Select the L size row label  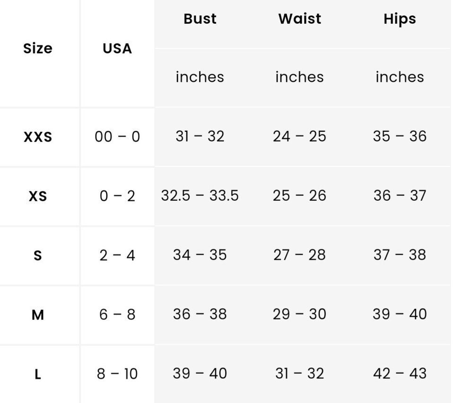pos(38,374)
